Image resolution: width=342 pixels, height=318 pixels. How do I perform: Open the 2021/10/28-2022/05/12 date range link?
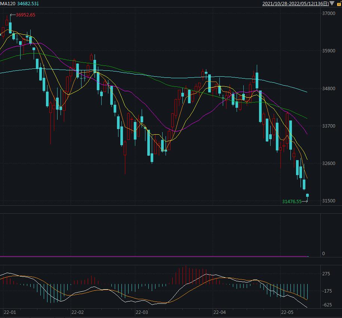[296, 3]
